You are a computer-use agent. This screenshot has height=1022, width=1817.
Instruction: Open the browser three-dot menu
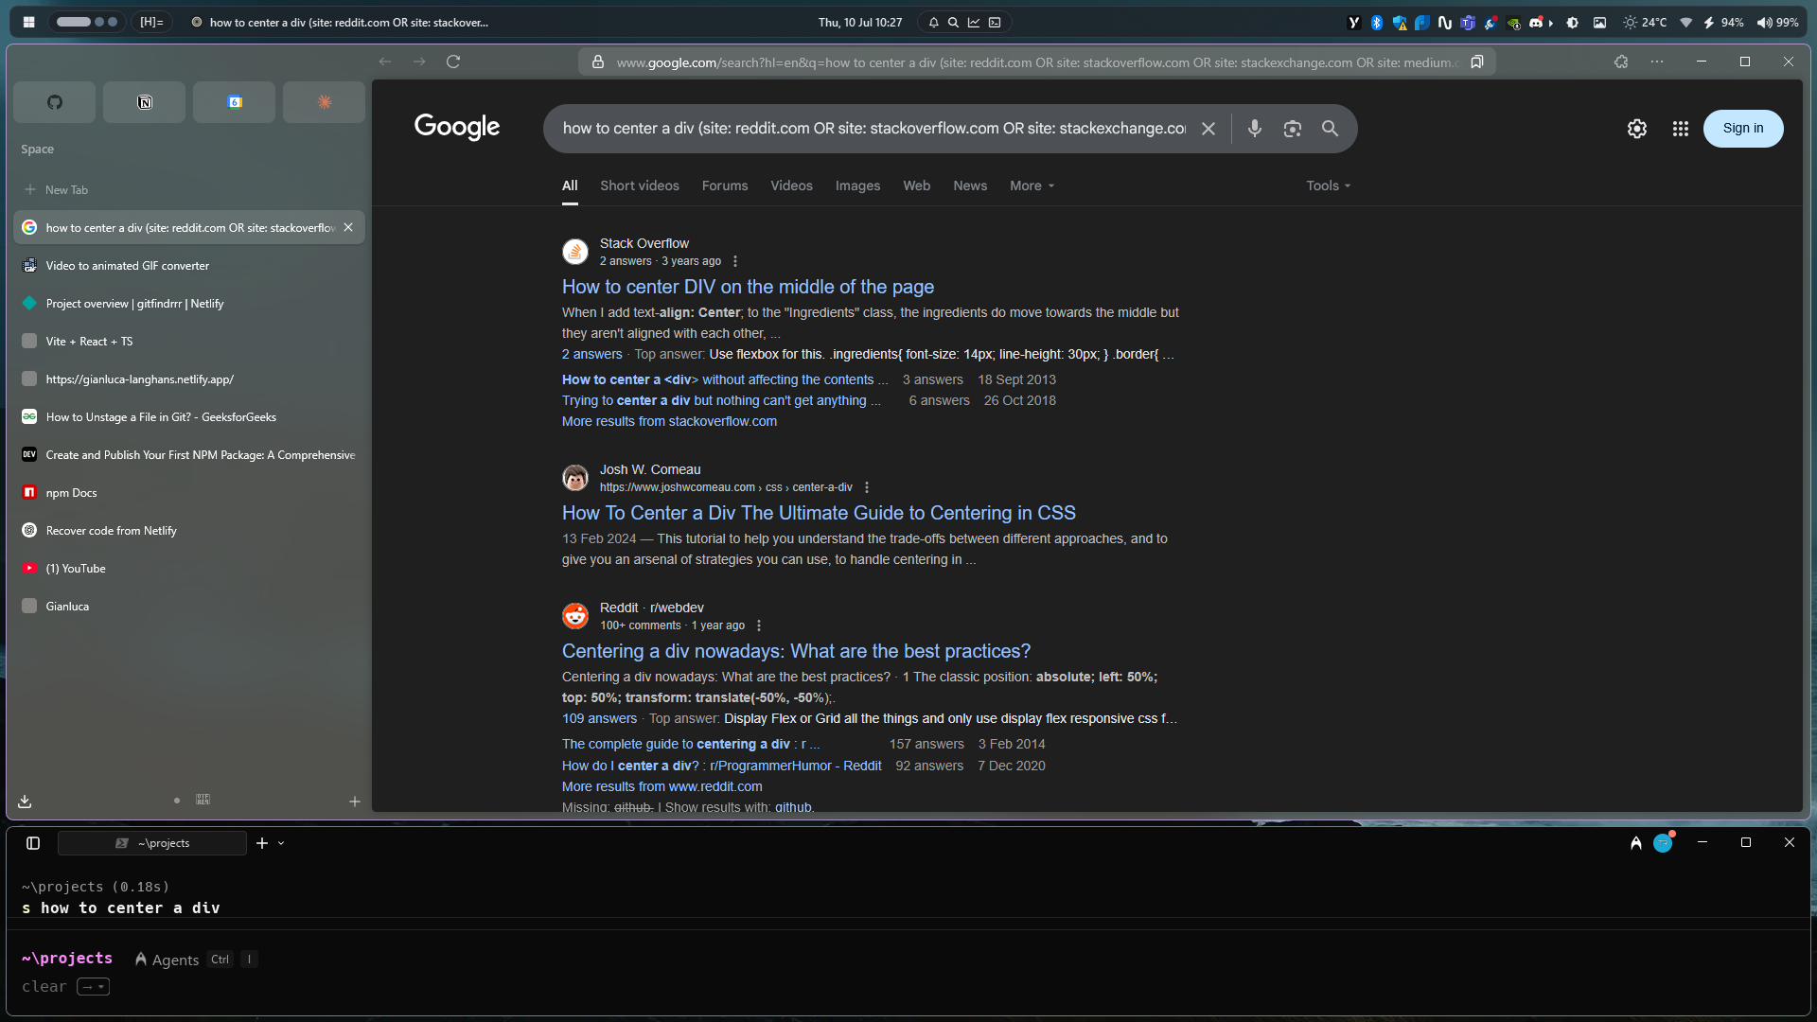1657,62
